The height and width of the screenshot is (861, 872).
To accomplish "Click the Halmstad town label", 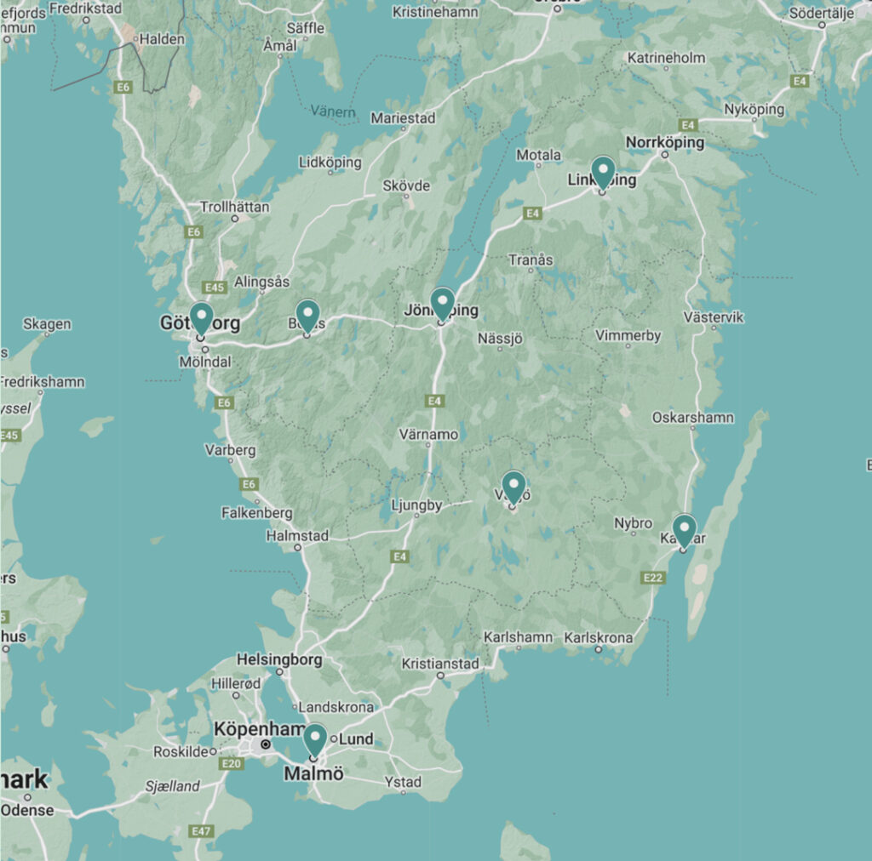I will coord(297,536).
